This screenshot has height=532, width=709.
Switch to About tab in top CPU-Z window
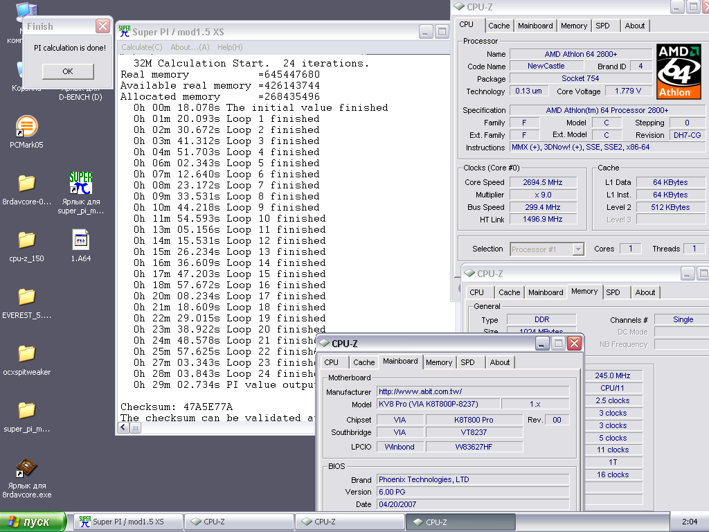(635, 26)
